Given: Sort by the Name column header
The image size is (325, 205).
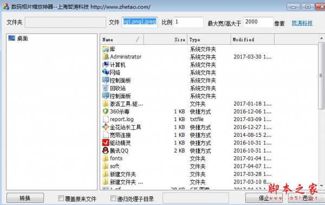Looking at the screenshot, I should (x=122, y=39).
